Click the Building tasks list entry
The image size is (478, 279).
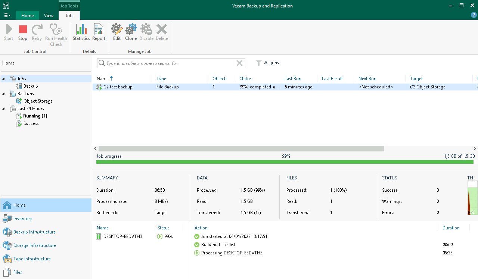pos(218,245)
